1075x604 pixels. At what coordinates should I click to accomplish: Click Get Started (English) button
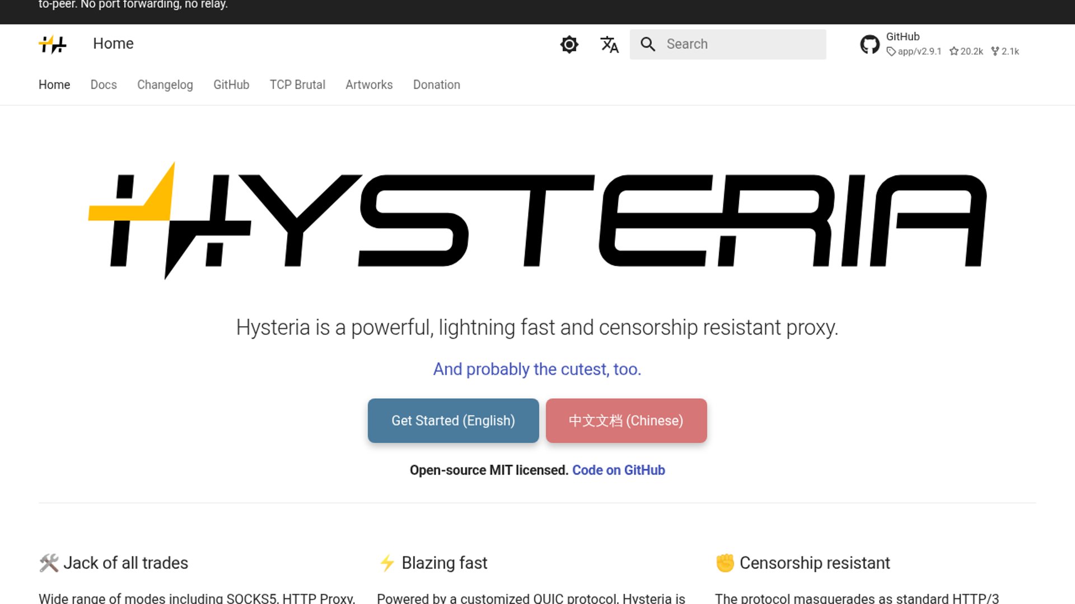point(453,421)
